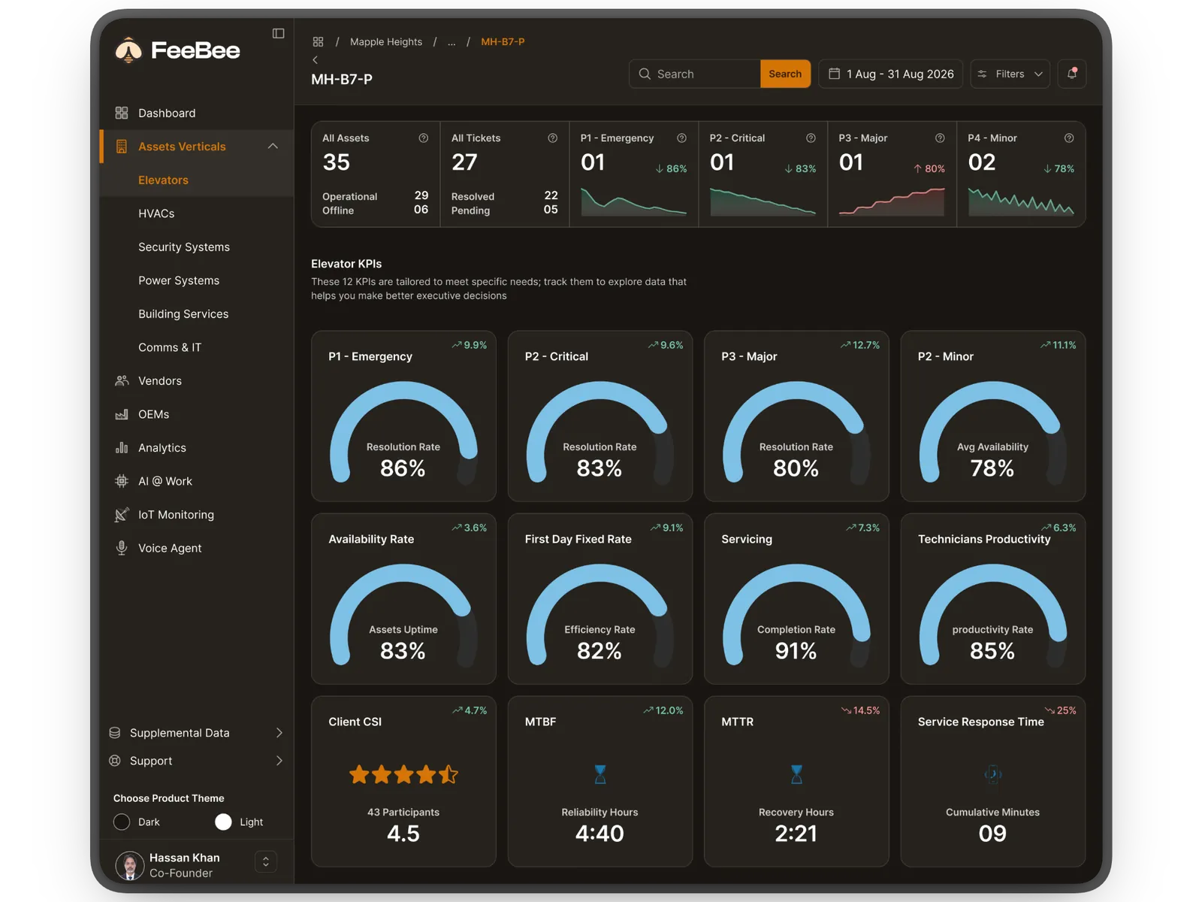1202x902 pixels.
Task: Click the help icon on All Assets card
Action: click(x=424, y=138)
